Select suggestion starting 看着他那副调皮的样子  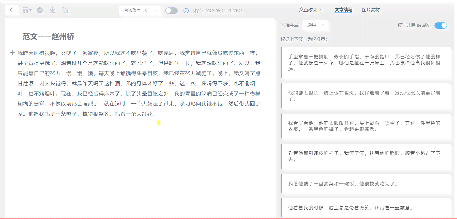[365, 156]
